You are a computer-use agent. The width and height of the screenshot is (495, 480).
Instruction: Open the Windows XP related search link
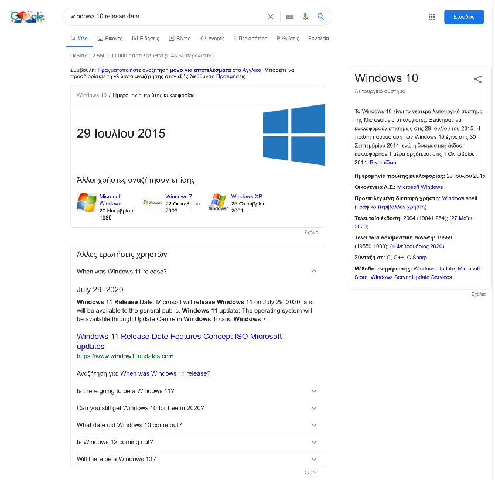tap(247, 197)
